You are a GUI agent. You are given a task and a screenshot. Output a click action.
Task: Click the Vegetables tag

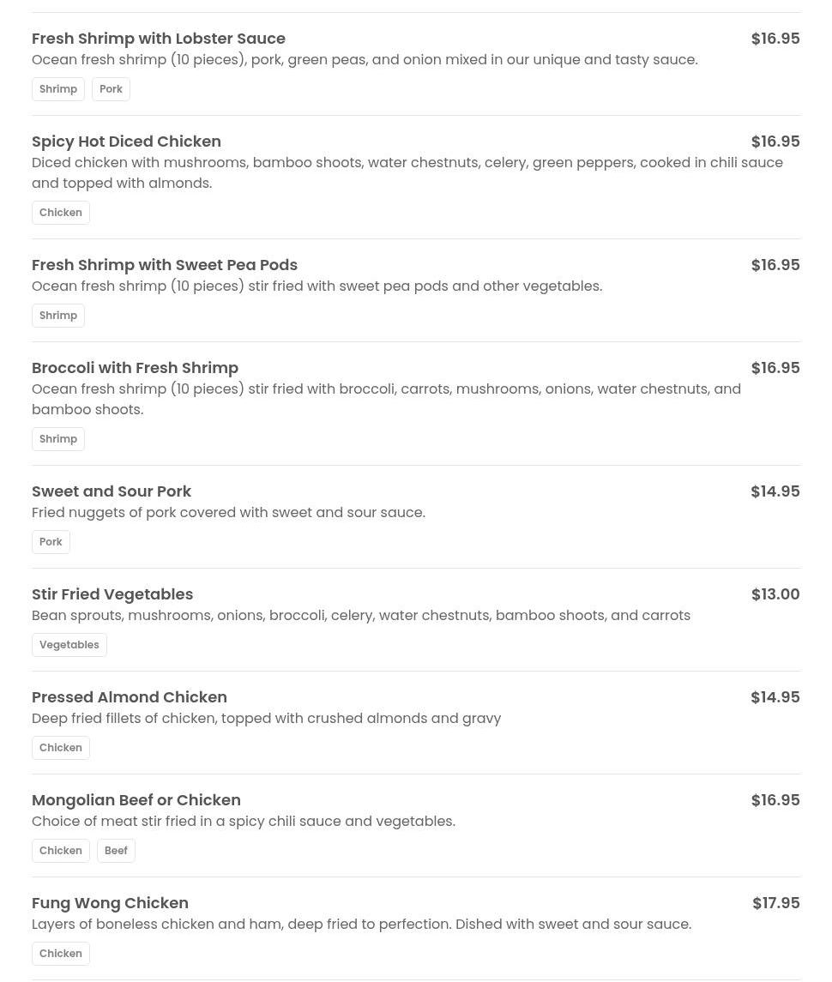[69, 645]
